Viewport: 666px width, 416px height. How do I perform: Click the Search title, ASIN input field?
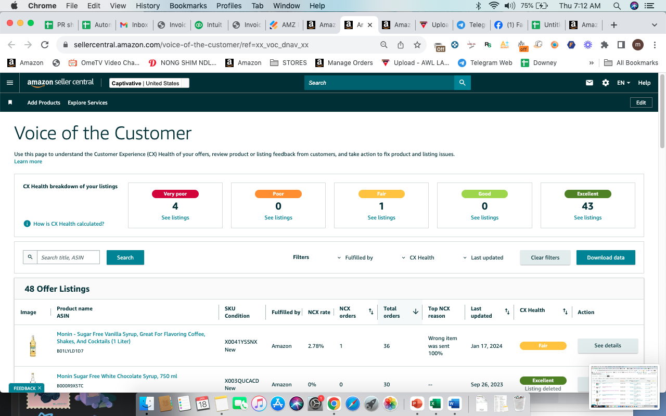point(68,257)
